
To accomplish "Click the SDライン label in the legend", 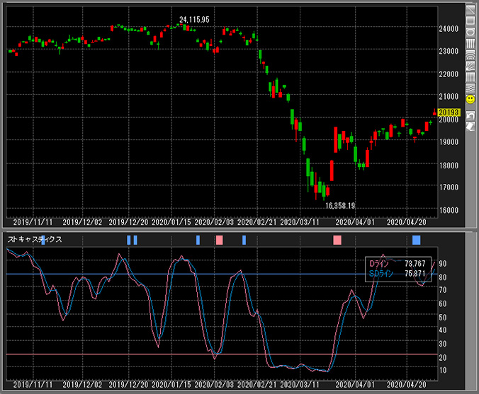I will coord(381,274).
